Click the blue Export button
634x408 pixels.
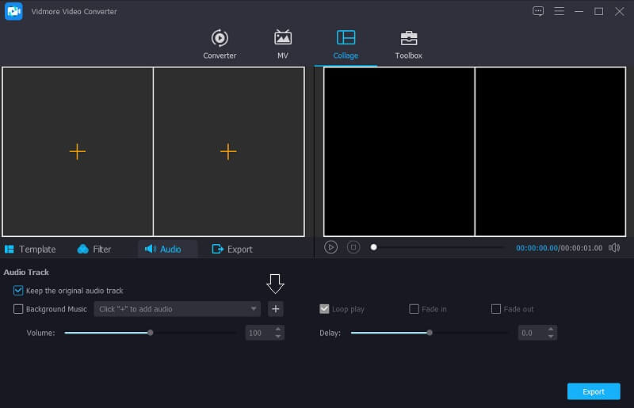click(x=593, y=391)
